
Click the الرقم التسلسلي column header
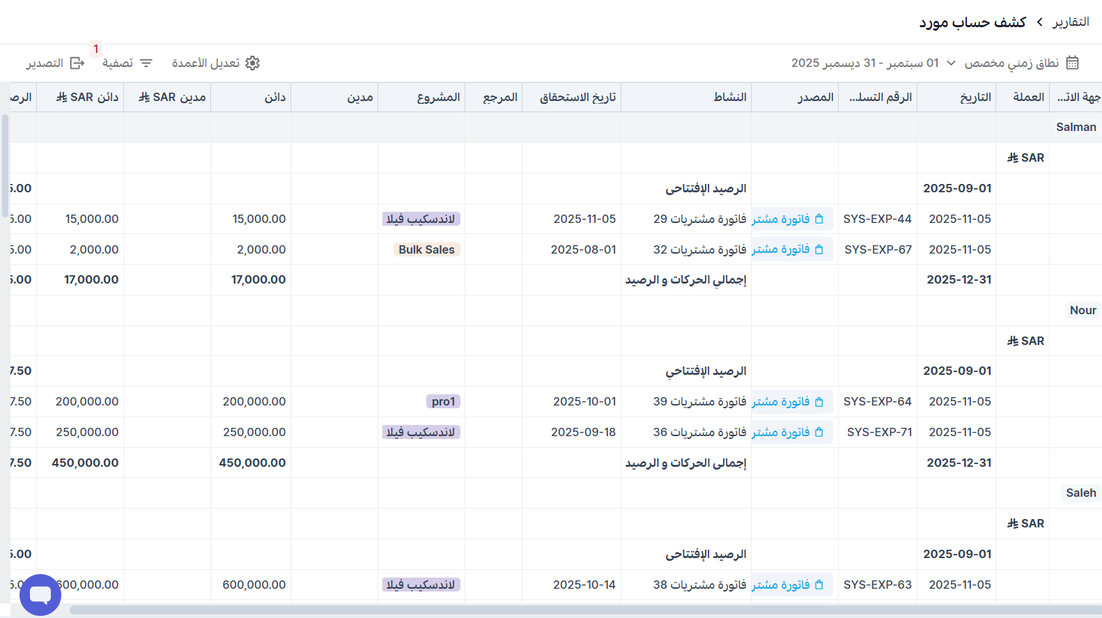point(878,98)
